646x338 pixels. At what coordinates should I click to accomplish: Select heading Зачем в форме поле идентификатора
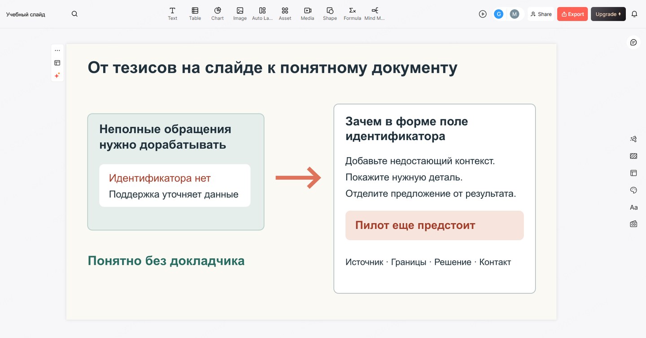(x=406, y=128)
